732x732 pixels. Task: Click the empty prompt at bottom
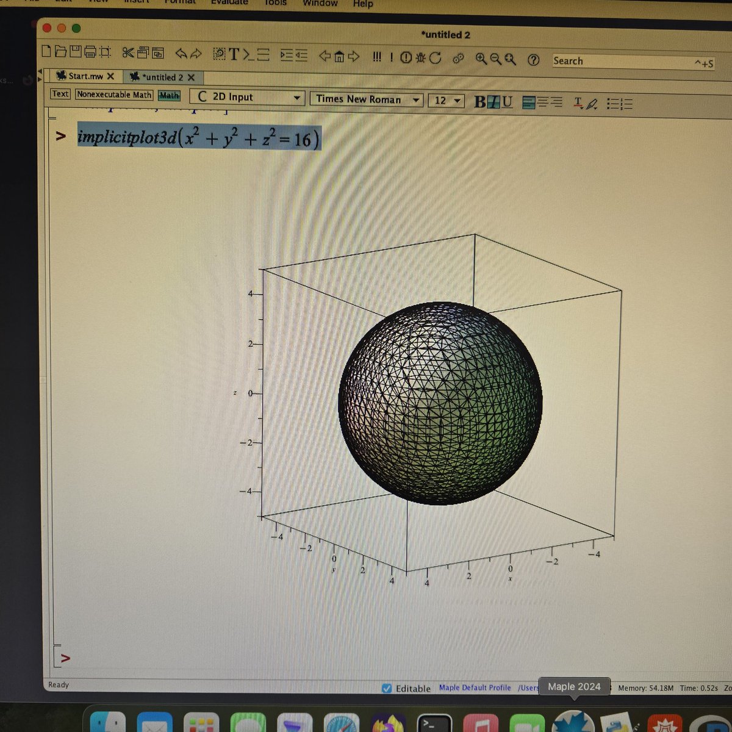click(x=66, y=658)
